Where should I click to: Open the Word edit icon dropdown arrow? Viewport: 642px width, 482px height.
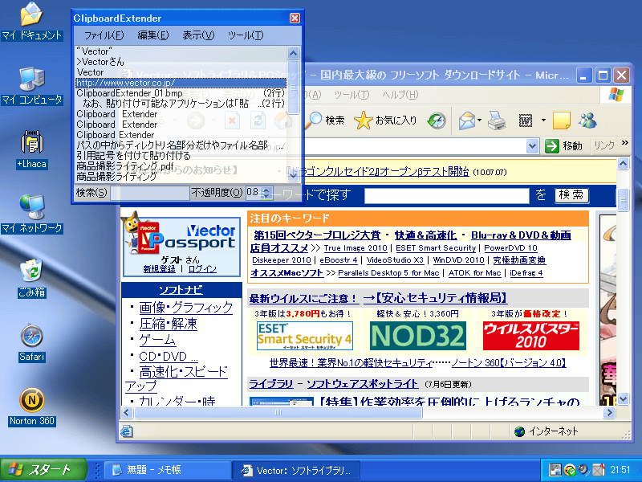pyautogui.click(x=544, y=120)
